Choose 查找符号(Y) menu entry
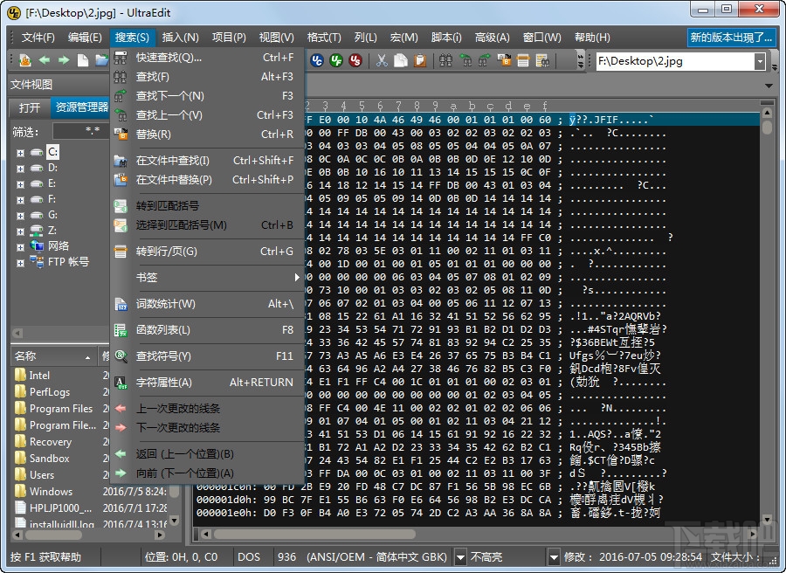Viewport: 786px width, 573px height. 208,356
